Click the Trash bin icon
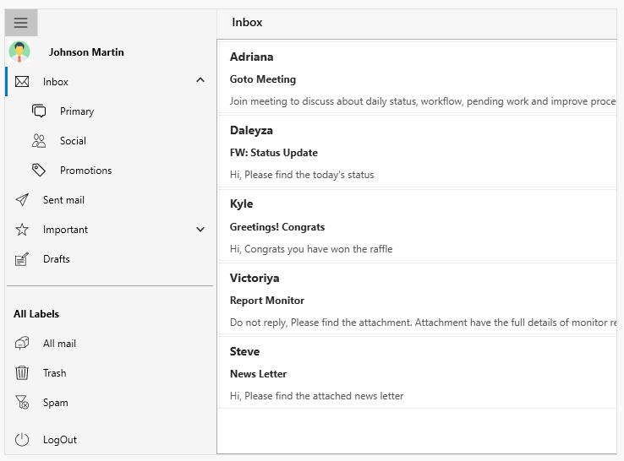The width and height of the screenshot is (624, 461). pos(22,373)
